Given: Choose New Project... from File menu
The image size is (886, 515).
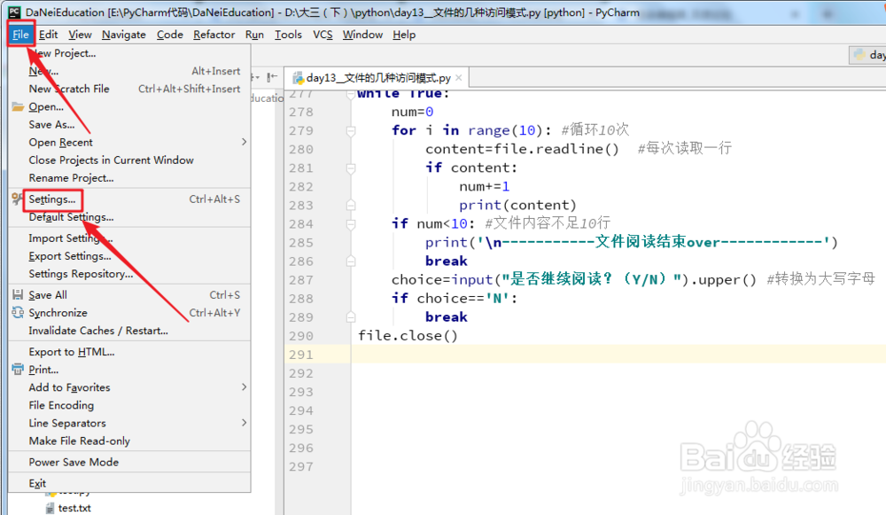Looking at the screenshot, I should point(129,53).
